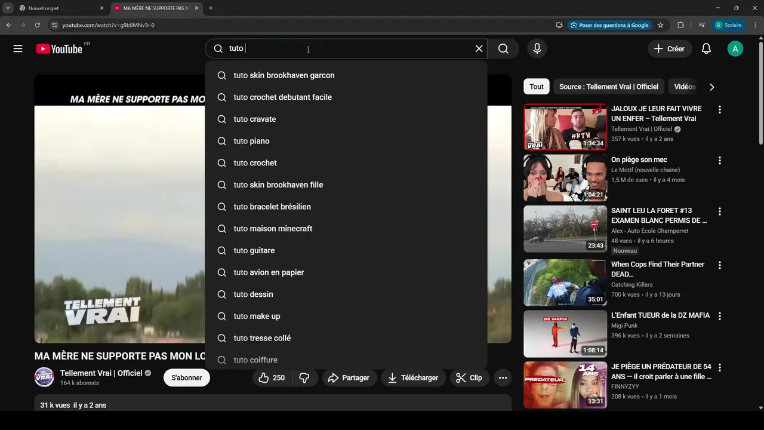The width and height of the screenshot is (764, 430).
Task: Download the video via Télécharger
Action: tap(413, 377)
